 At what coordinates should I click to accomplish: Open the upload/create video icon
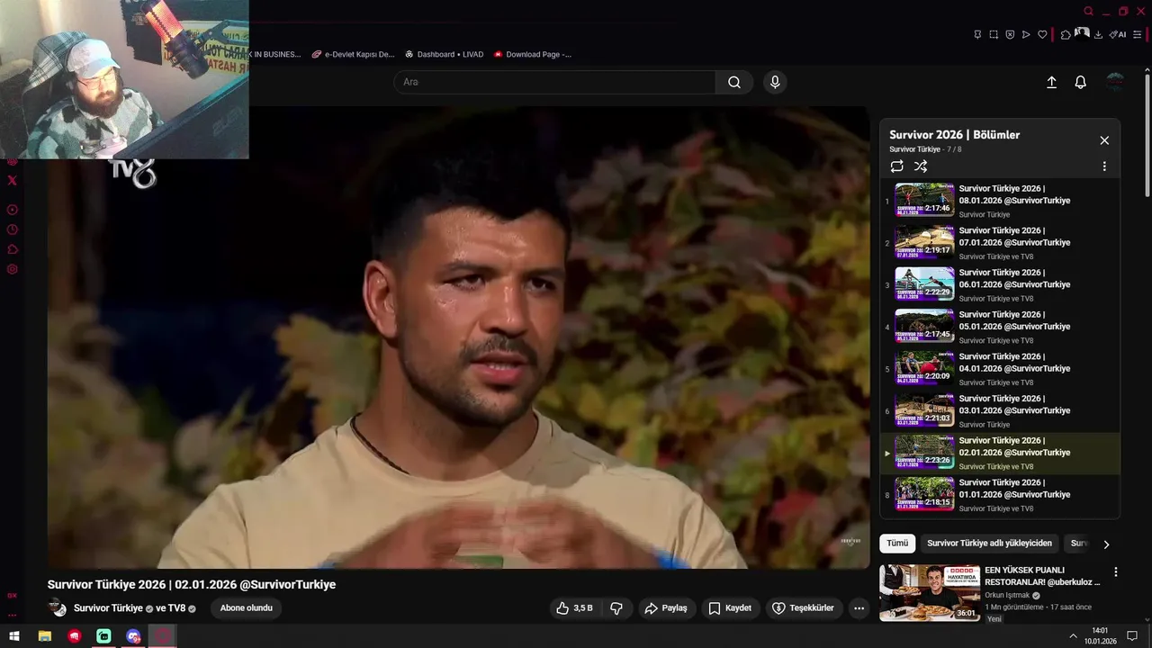1051,82
